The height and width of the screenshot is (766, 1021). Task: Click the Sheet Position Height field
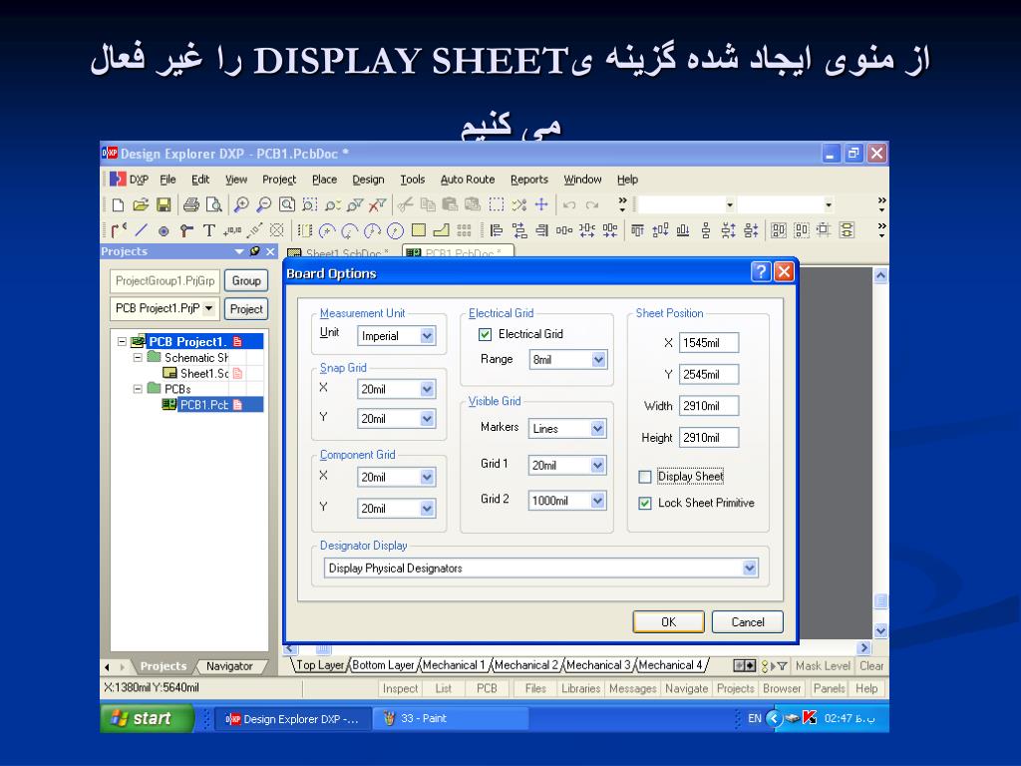[709, 438]
